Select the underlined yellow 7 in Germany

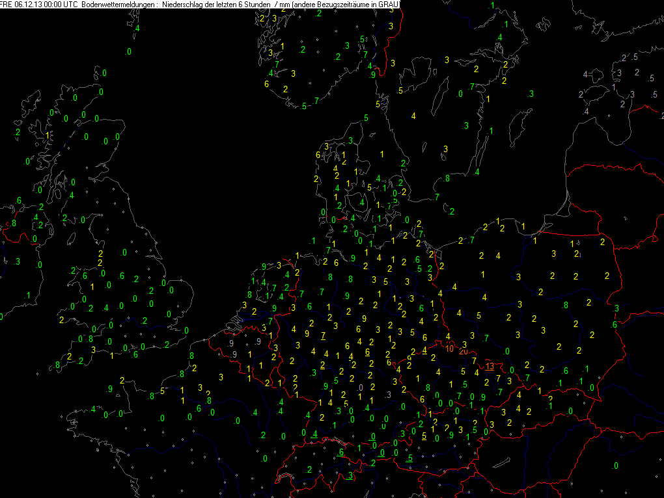[323, 336]
